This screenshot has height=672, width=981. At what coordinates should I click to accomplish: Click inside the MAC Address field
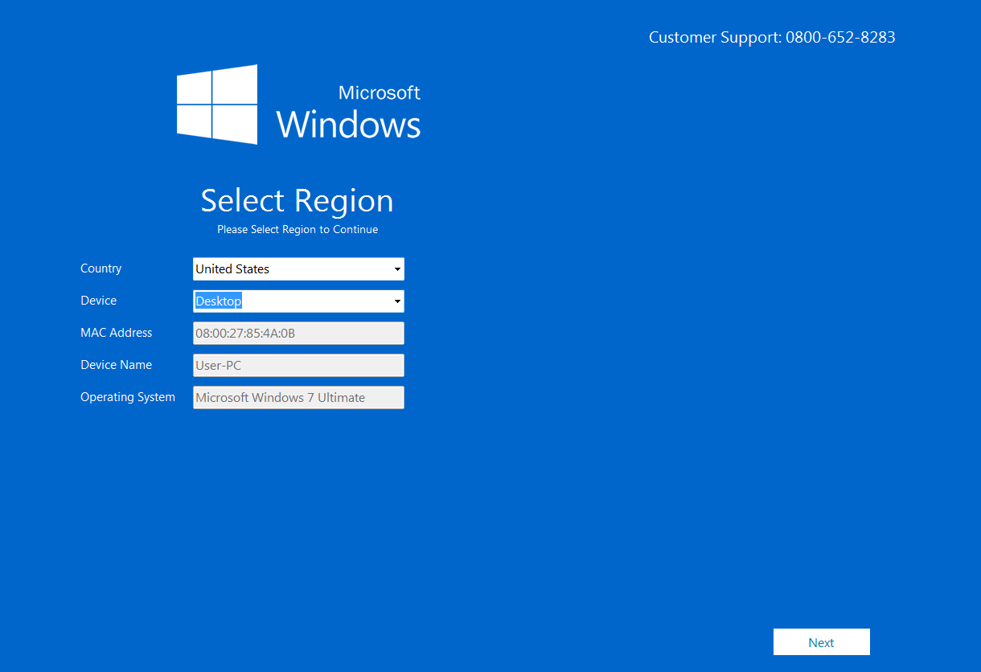298,333
